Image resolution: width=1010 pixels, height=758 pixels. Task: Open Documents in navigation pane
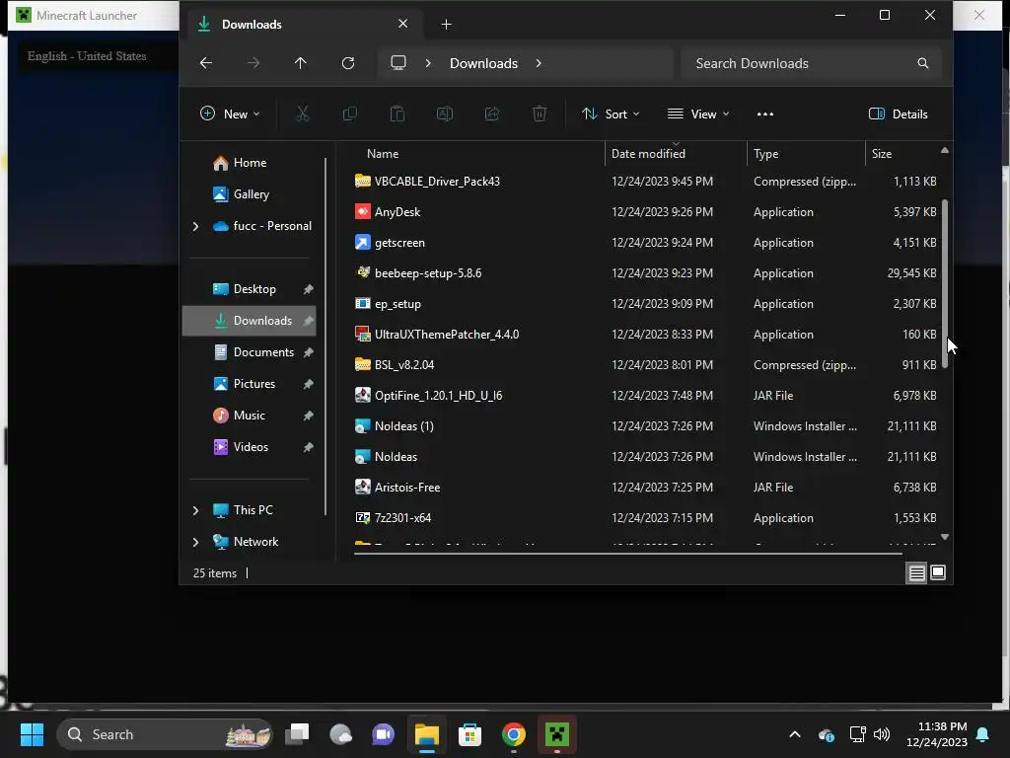point(262,352)
